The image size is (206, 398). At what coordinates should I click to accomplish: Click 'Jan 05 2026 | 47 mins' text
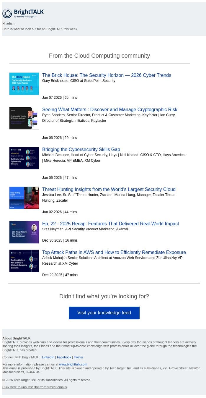pos(60,178)
